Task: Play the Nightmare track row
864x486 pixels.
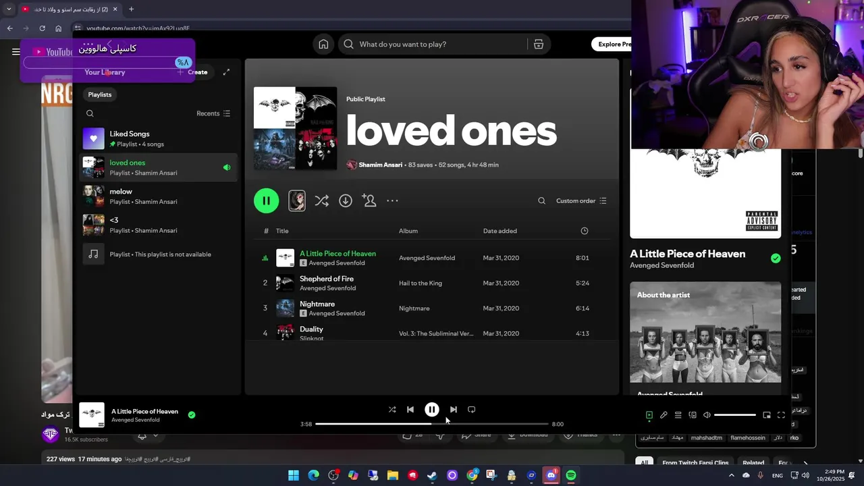Action: 432,308
